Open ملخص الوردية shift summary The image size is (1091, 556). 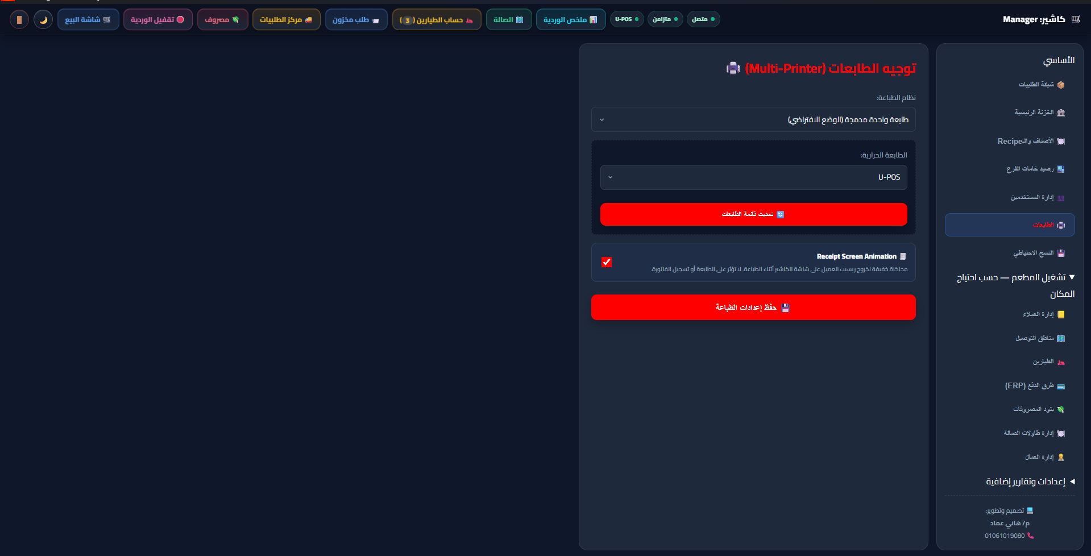coord(571,19)
